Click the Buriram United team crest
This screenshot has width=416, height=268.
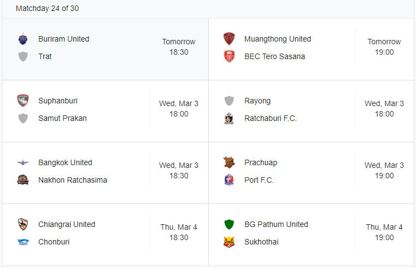tap(23, 39)
